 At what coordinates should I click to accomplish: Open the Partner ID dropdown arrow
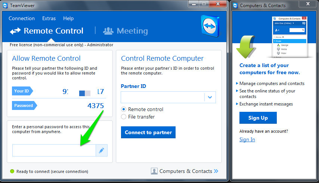tap(210, 97)
